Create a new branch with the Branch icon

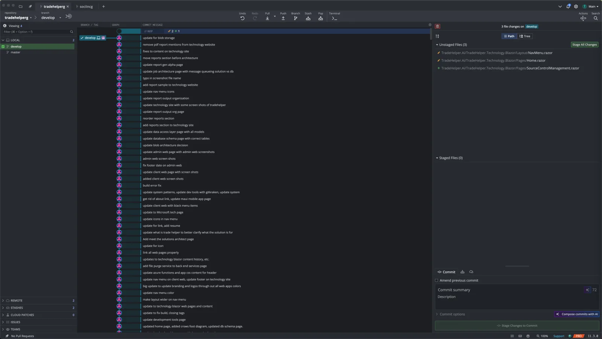coord(295,18)
